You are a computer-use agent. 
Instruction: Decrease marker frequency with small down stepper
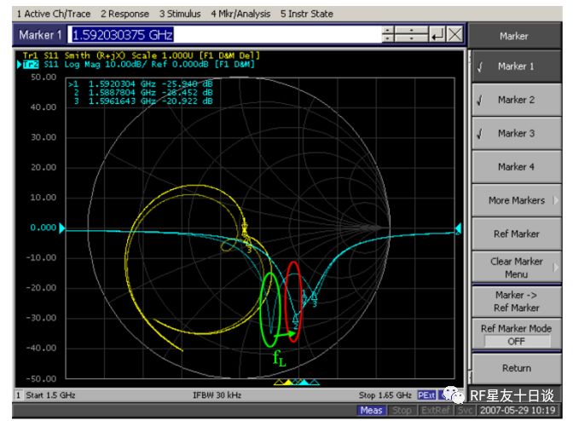point(388,38)
